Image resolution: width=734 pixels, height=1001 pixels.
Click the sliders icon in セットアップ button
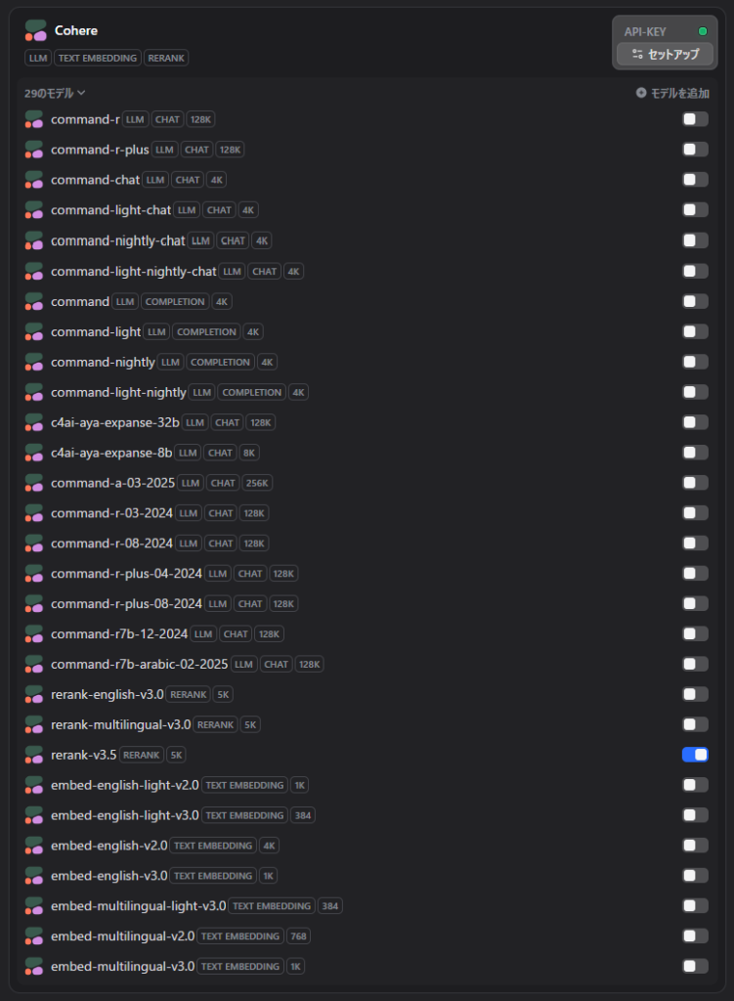(637, 55)
